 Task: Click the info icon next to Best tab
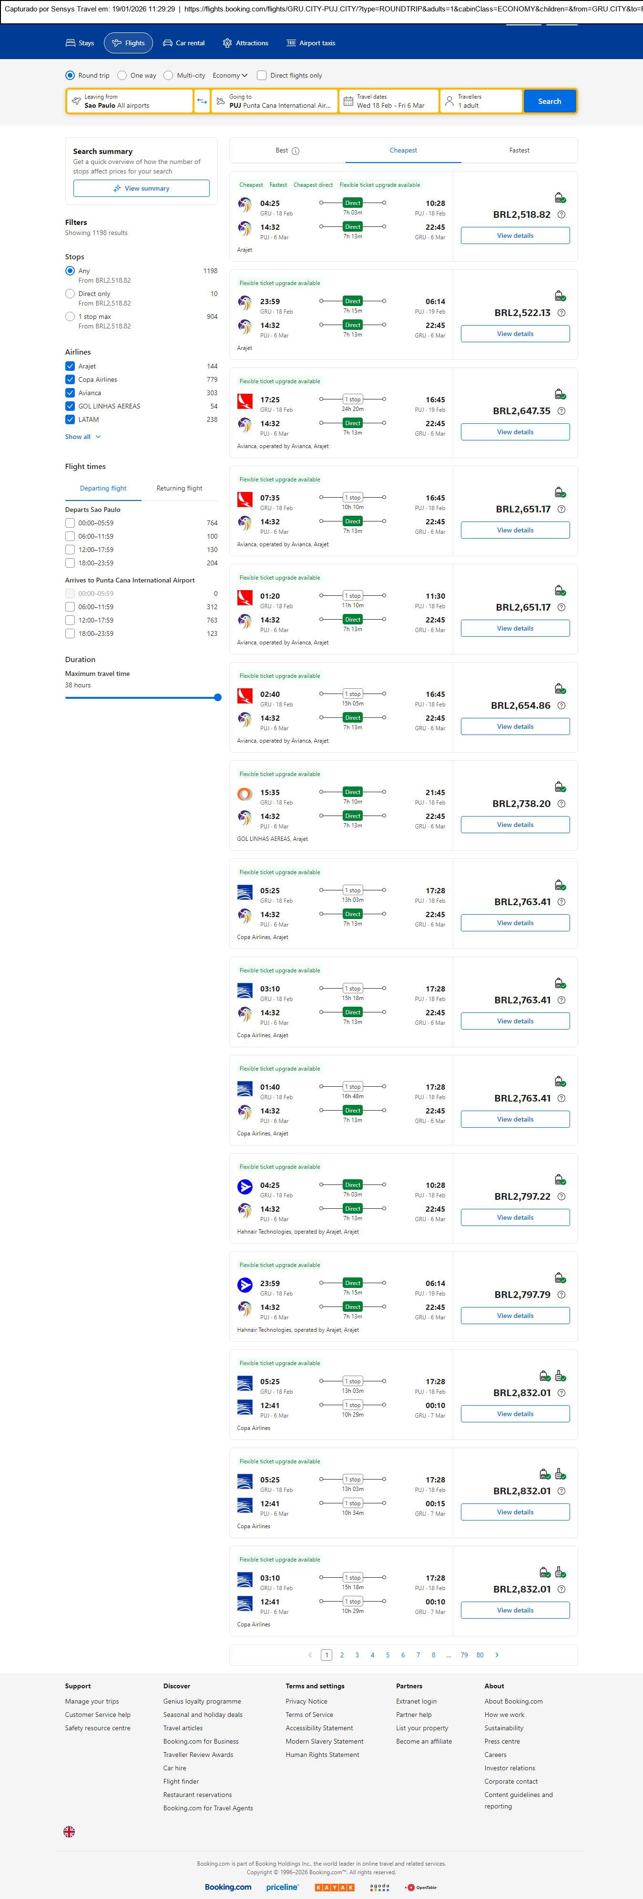(296, 151)
